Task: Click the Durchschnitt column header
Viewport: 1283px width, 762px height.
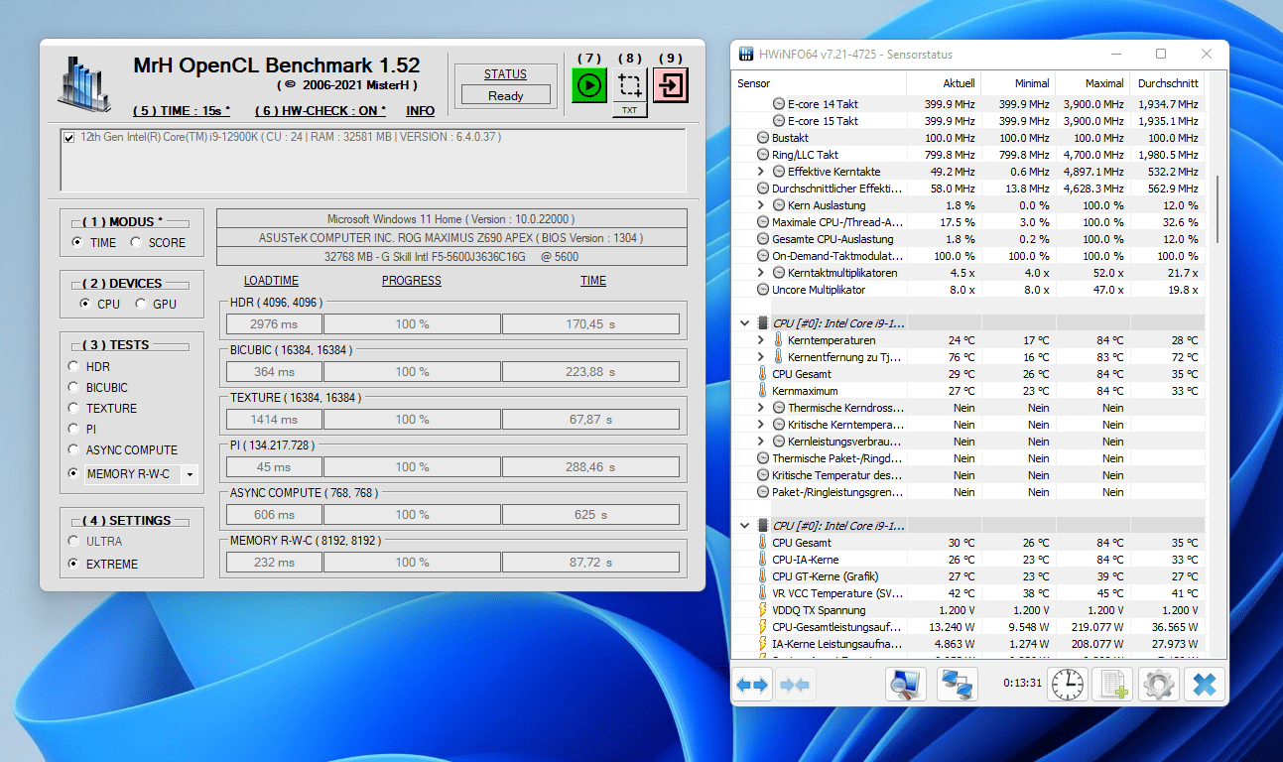Action: (x=1168, y=83)
